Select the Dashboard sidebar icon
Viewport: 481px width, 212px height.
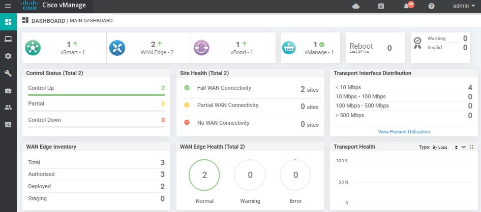8,22
